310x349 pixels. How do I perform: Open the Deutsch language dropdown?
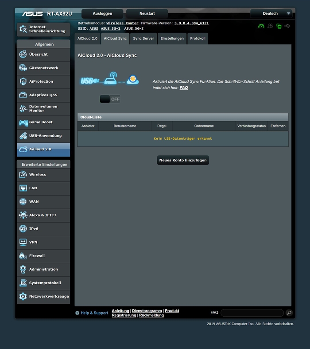(x=271, y=14)
